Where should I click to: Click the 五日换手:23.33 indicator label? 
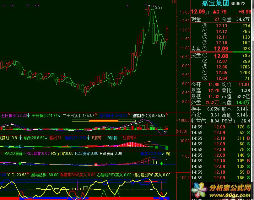point(15,116)
